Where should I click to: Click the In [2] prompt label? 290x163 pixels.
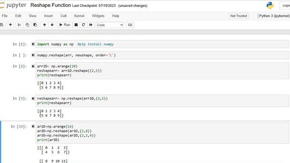point(19,66)
